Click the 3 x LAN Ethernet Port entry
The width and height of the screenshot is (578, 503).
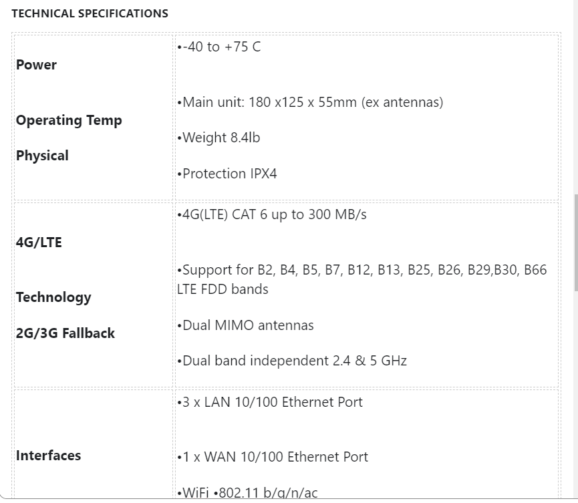pyautogui.click(x=270, y=402)
